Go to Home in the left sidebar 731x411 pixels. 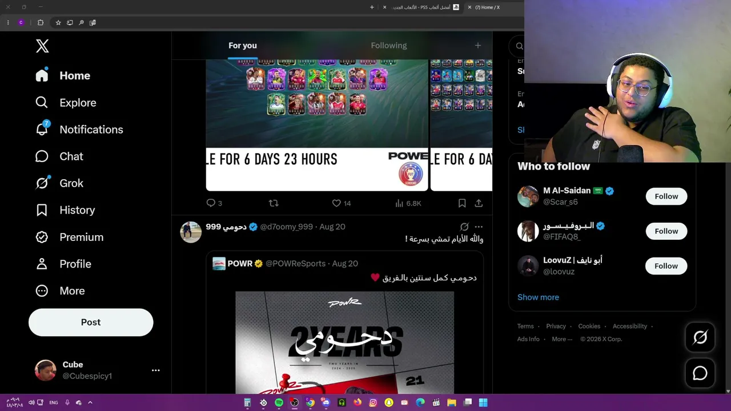(63, 75)
